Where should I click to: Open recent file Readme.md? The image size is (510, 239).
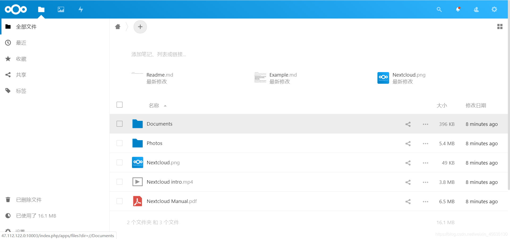coord(160,75)
